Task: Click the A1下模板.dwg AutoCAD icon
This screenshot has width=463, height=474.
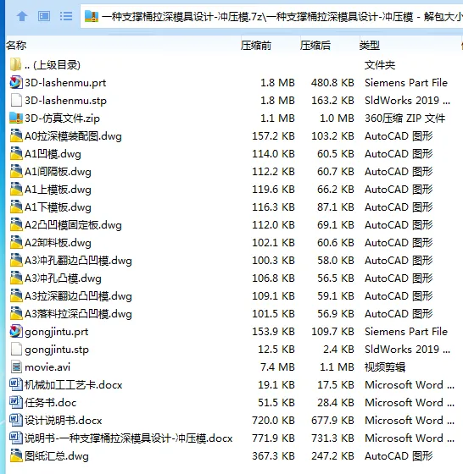Action: tap(16, 207)
